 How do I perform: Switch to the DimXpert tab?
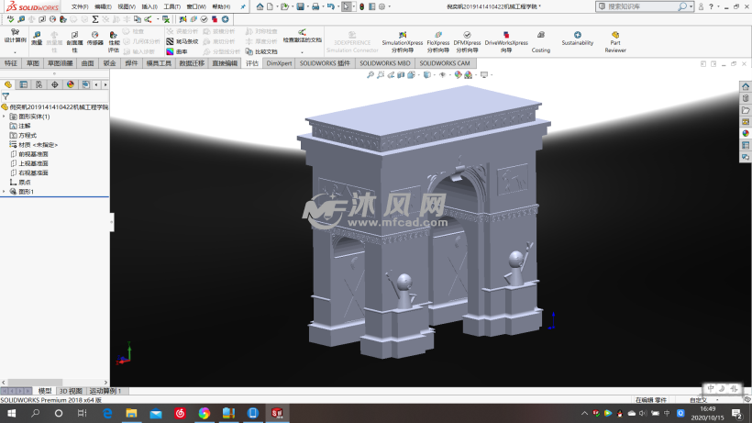[x=279, y=63]
